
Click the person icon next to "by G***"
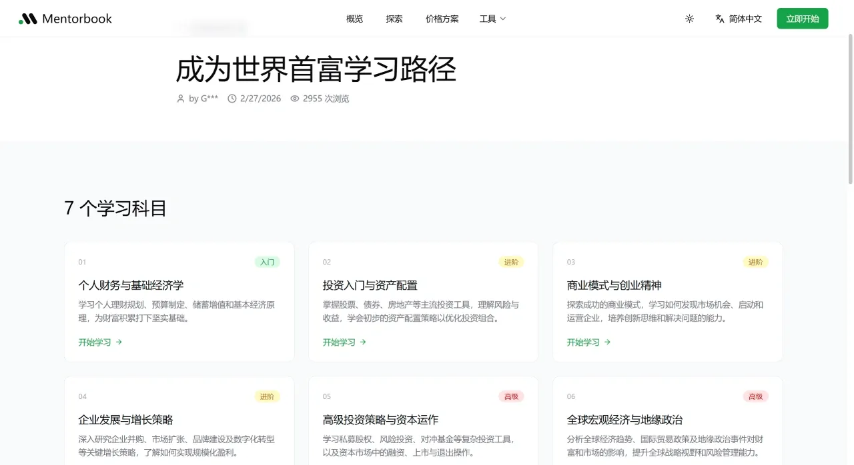180,98
